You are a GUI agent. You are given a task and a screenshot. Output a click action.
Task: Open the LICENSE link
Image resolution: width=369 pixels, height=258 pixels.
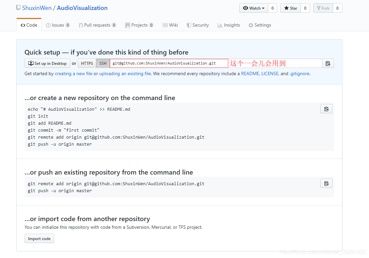[270, 73]
